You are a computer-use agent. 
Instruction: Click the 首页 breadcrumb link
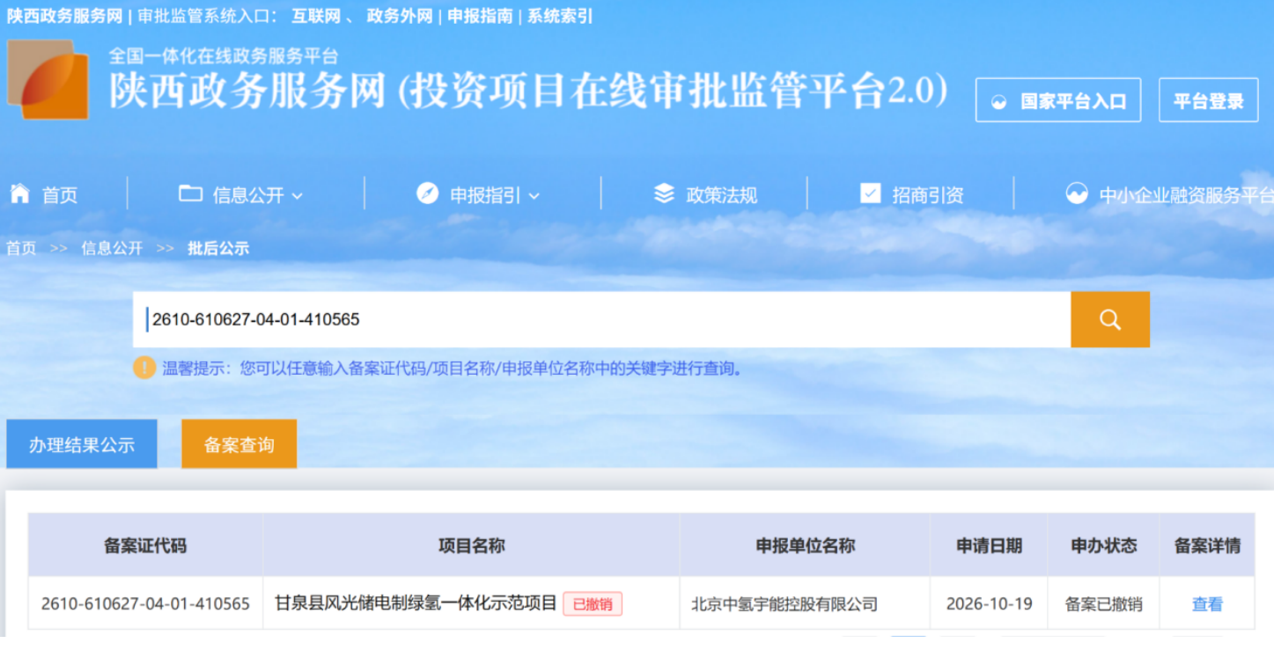click(x=21, y=248)
